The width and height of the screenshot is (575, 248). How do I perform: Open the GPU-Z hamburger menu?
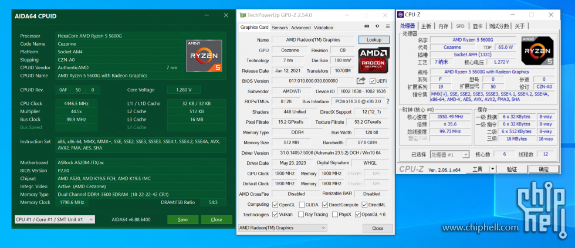[388, 26]
